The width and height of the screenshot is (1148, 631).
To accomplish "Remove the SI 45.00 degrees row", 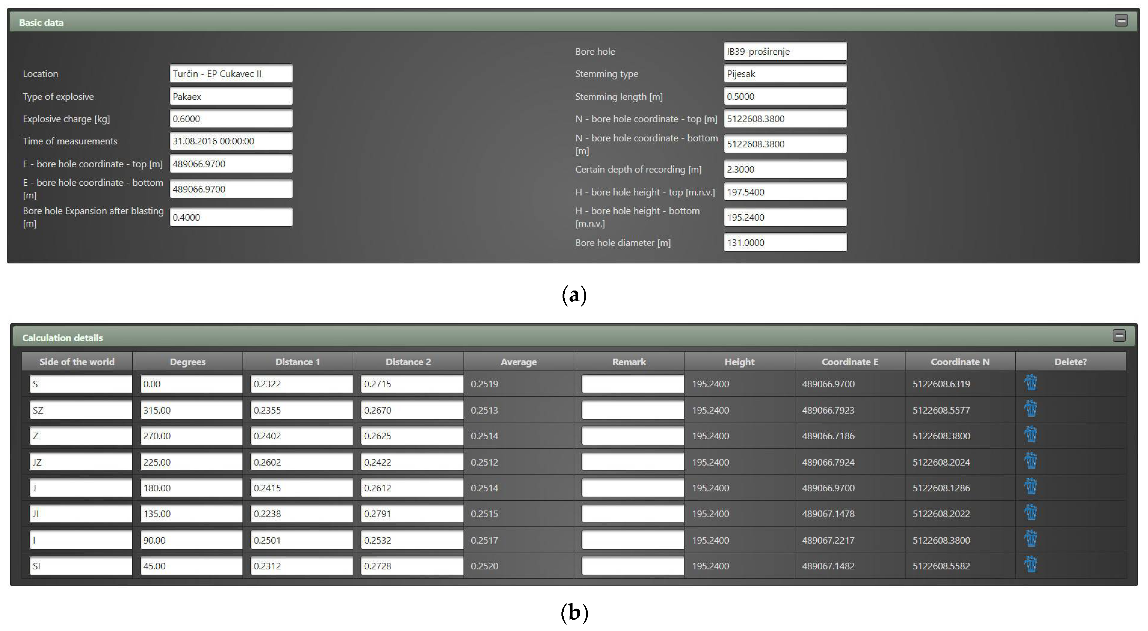I will tap(1030, 565).
